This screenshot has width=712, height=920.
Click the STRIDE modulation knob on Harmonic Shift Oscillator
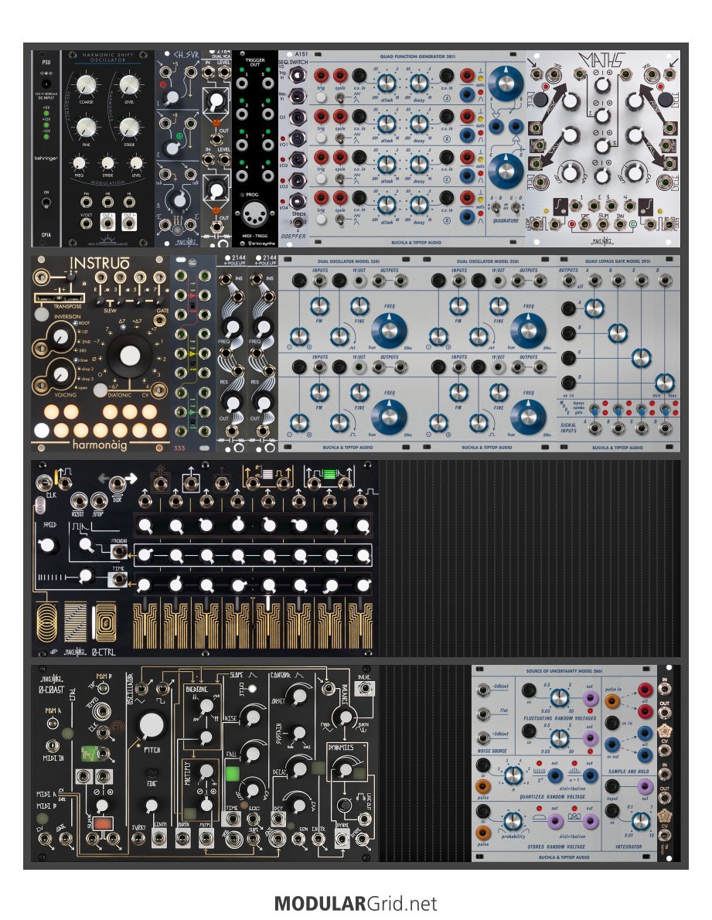[x=108, y=162]
